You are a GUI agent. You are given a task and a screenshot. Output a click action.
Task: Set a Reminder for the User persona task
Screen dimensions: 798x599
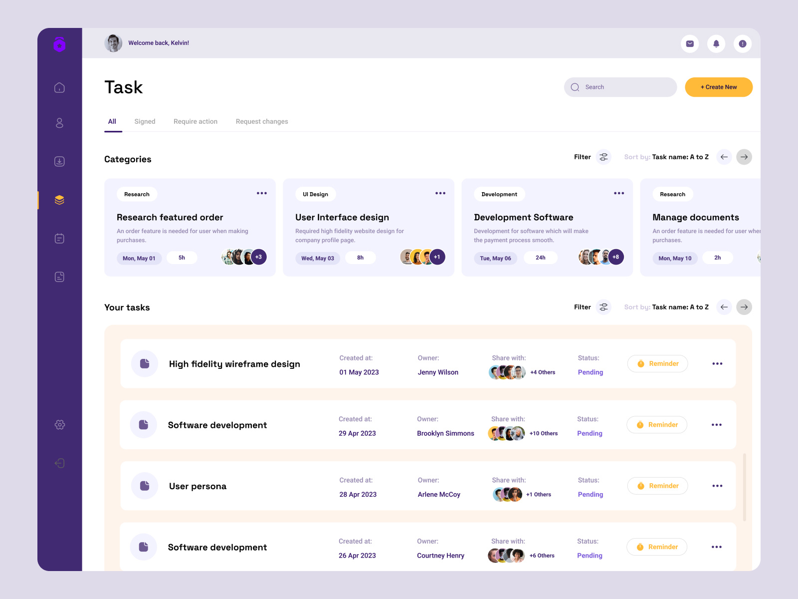tap(657, 485)
